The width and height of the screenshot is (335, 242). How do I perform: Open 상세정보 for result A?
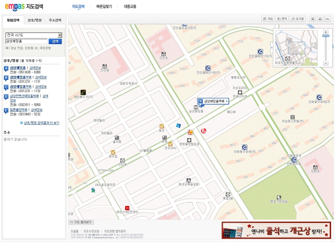35,68
